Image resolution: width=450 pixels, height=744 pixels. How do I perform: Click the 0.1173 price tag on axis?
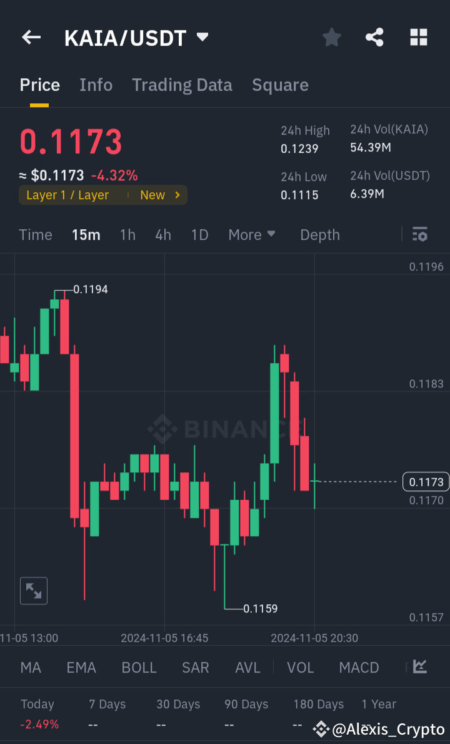pos(426,482)
